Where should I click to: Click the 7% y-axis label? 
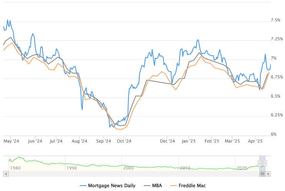pos(273,58)
